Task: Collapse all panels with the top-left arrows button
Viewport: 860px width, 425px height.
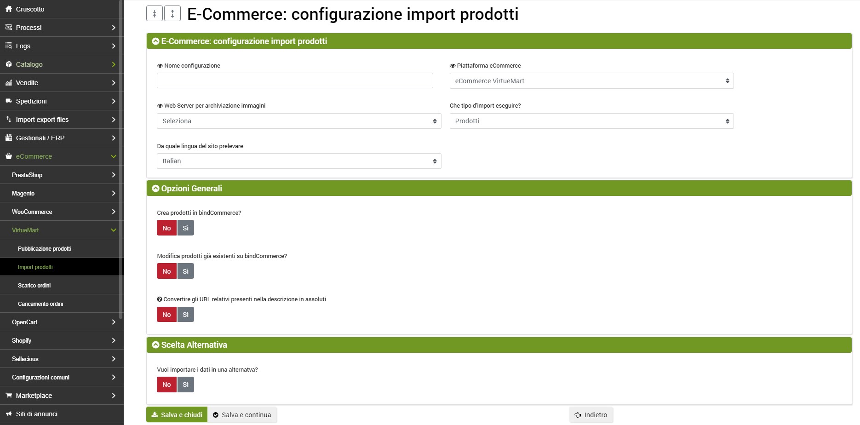Action: pyautogui.click(x=155, y=14)
